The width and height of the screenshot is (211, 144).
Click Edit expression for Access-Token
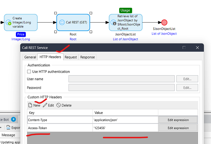pos(178,128)
